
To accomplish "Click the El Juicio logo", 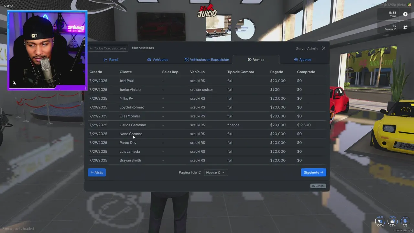I will tap(207, 10).
